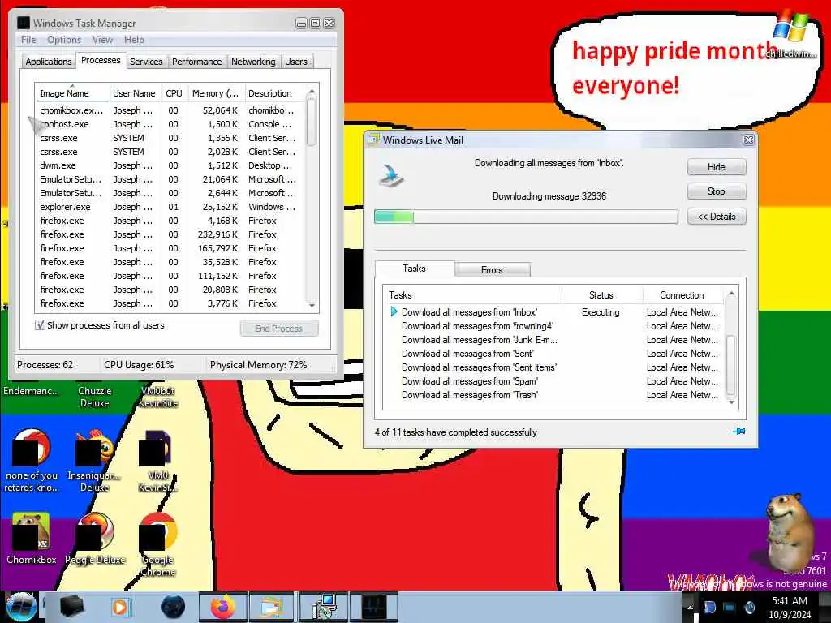This screenshot has width=831, height=623.
Task: Select the explorer.exe process row
Action: (x=170, y=207)
